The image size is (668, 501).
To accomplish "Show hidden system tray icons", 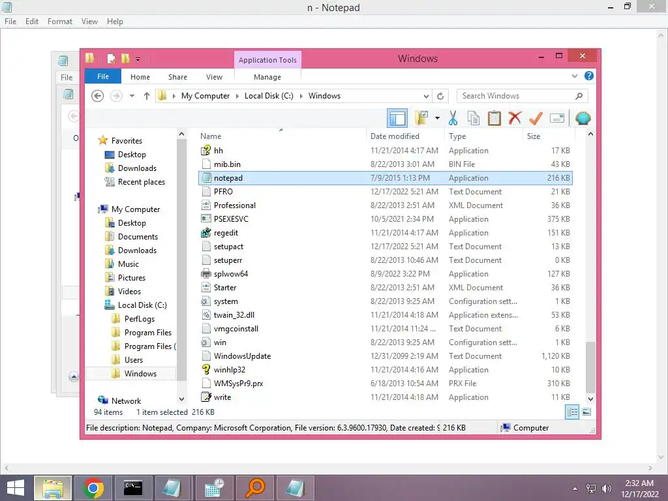I will click(x=575, y=489).
